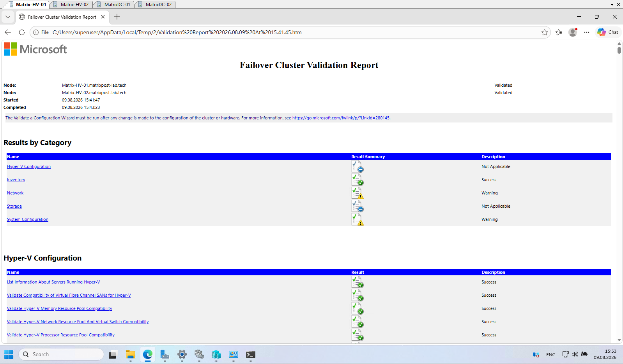Image resolution: width=623 pixels, height=364 pixels.
Task: Open the go.microsoft.com fwlink hyperlink
Action: [341, 118]
